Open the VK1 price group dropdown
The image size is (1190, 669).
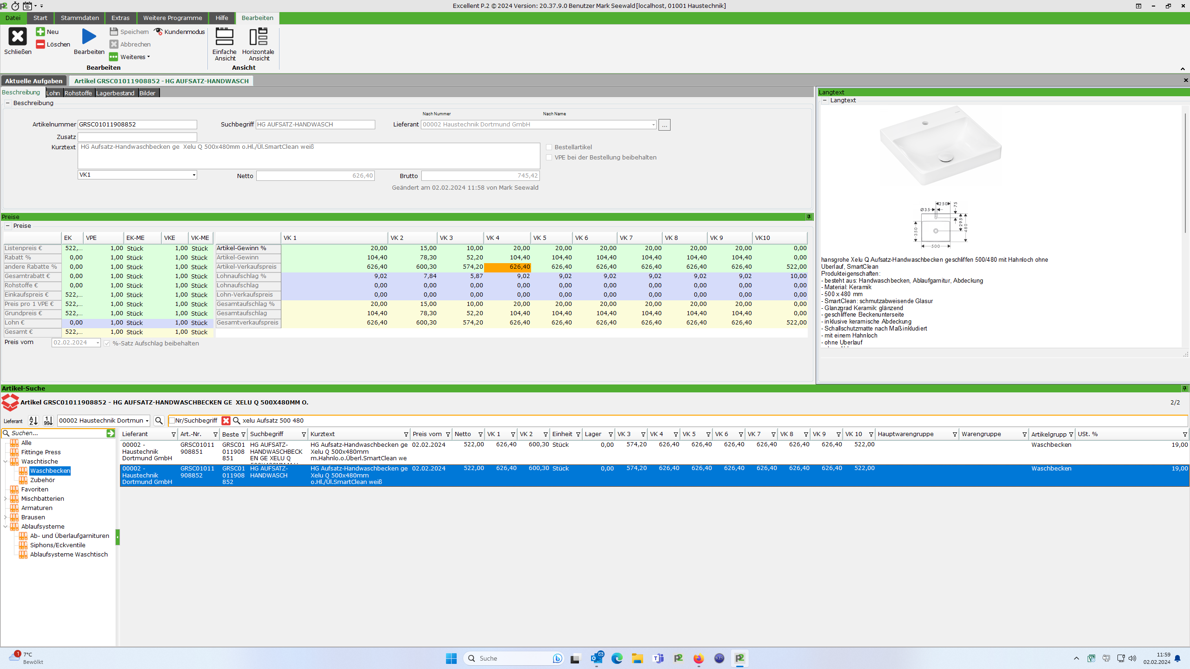tap(194, 175)
